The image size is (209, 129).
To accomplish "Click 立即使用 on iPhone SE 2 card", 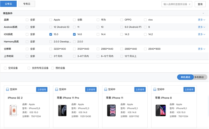I will tap(42, 89).
